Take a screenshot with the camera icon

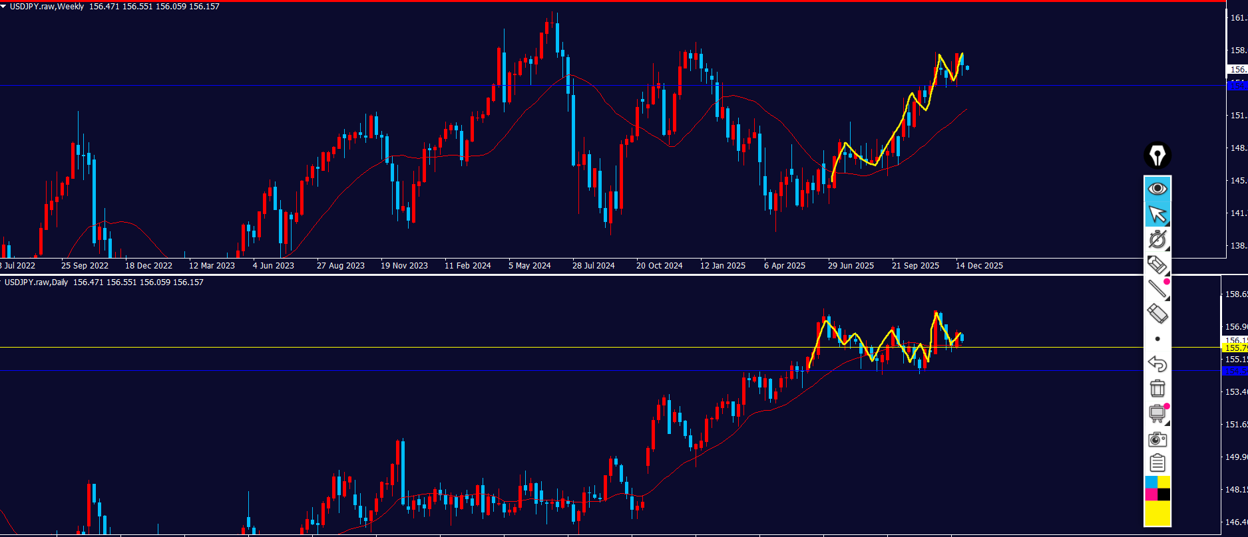[1157, 439]
